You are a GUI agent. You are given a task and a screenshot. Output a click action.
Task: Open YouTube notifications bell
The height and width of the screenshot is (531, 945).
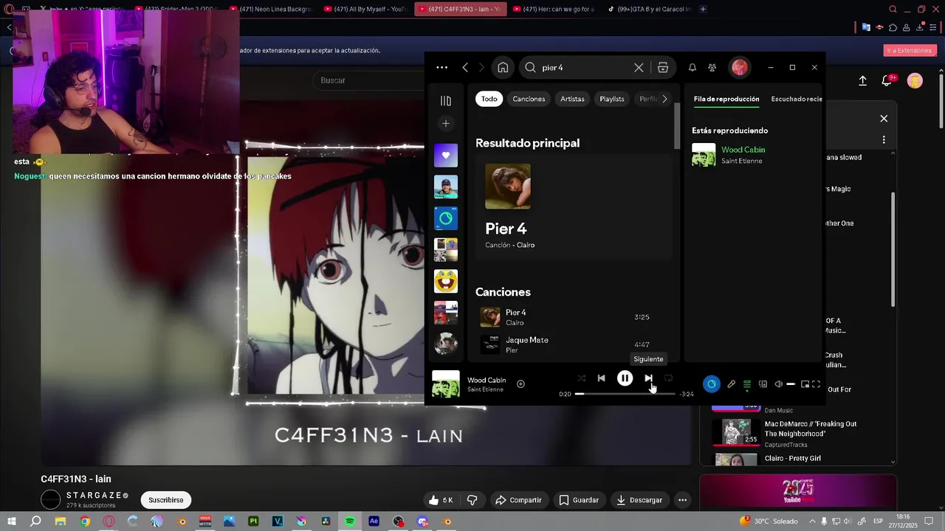tap(887, 81)
